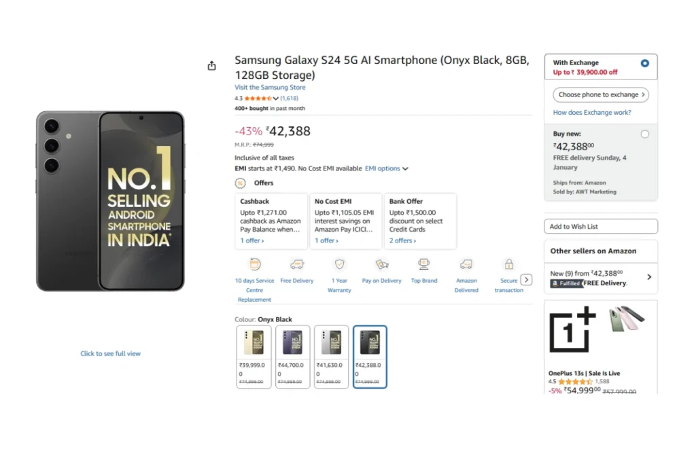Click the 1 Year Warranty shield icon
The width and height of the screenshot is (696, 464).
pos(339,264)
